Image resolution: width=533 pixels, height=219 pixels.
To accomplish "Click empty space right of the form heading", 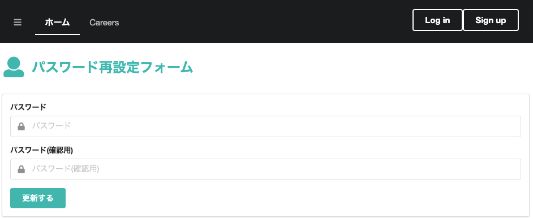I will click(360, 67).
